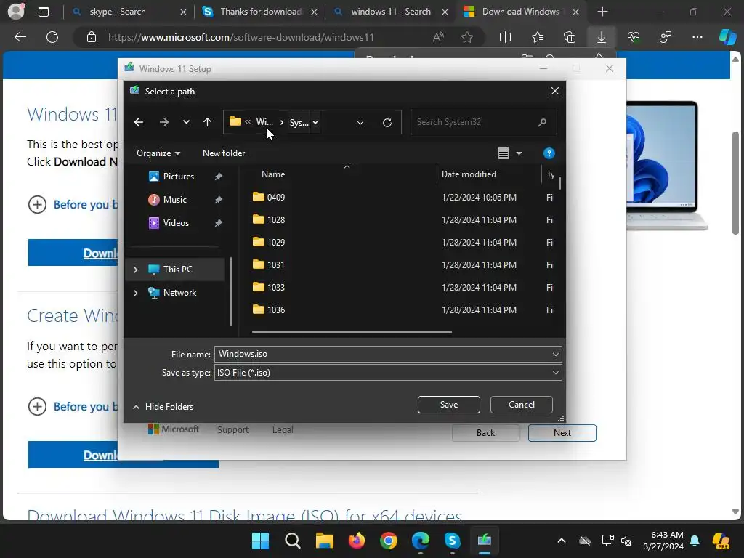Close the Select a path dialog
Viewport: 744px width, 558px height.
tap(554, 91)
